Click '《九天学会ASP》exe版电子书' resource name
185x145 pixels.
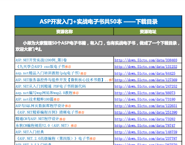pos(40,67)
